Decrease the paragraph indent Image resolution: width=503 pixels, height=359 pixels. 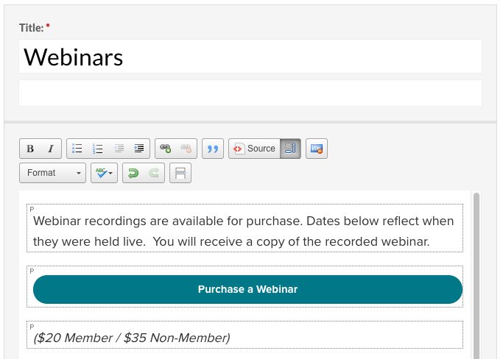click(119, 149)
